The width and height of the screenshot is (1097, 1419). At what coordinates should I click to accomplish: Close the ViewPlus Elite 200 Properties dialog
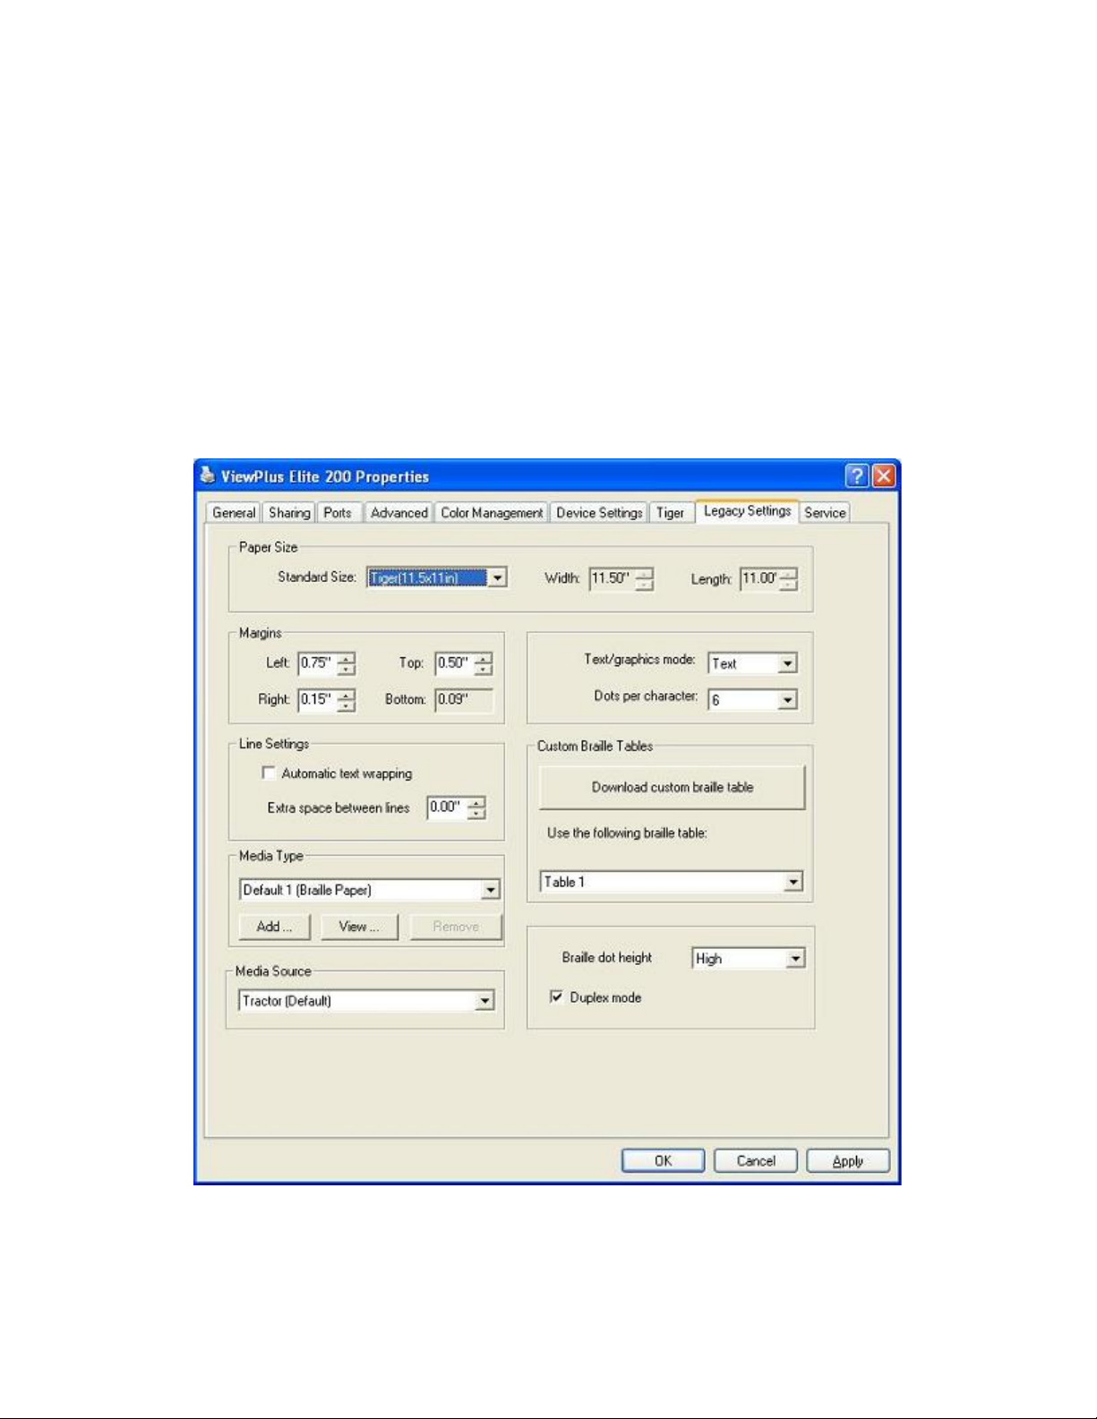tap(884, 475)
